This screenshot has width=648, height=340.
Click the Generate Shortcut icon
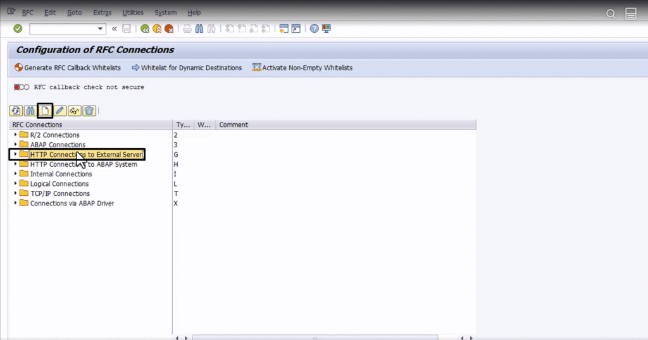(x=296, y=28)
